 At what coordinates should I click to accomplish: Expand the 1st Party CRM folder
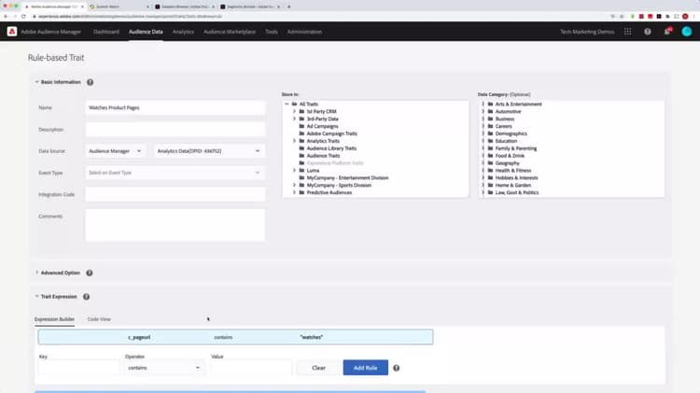click(294, 112)
